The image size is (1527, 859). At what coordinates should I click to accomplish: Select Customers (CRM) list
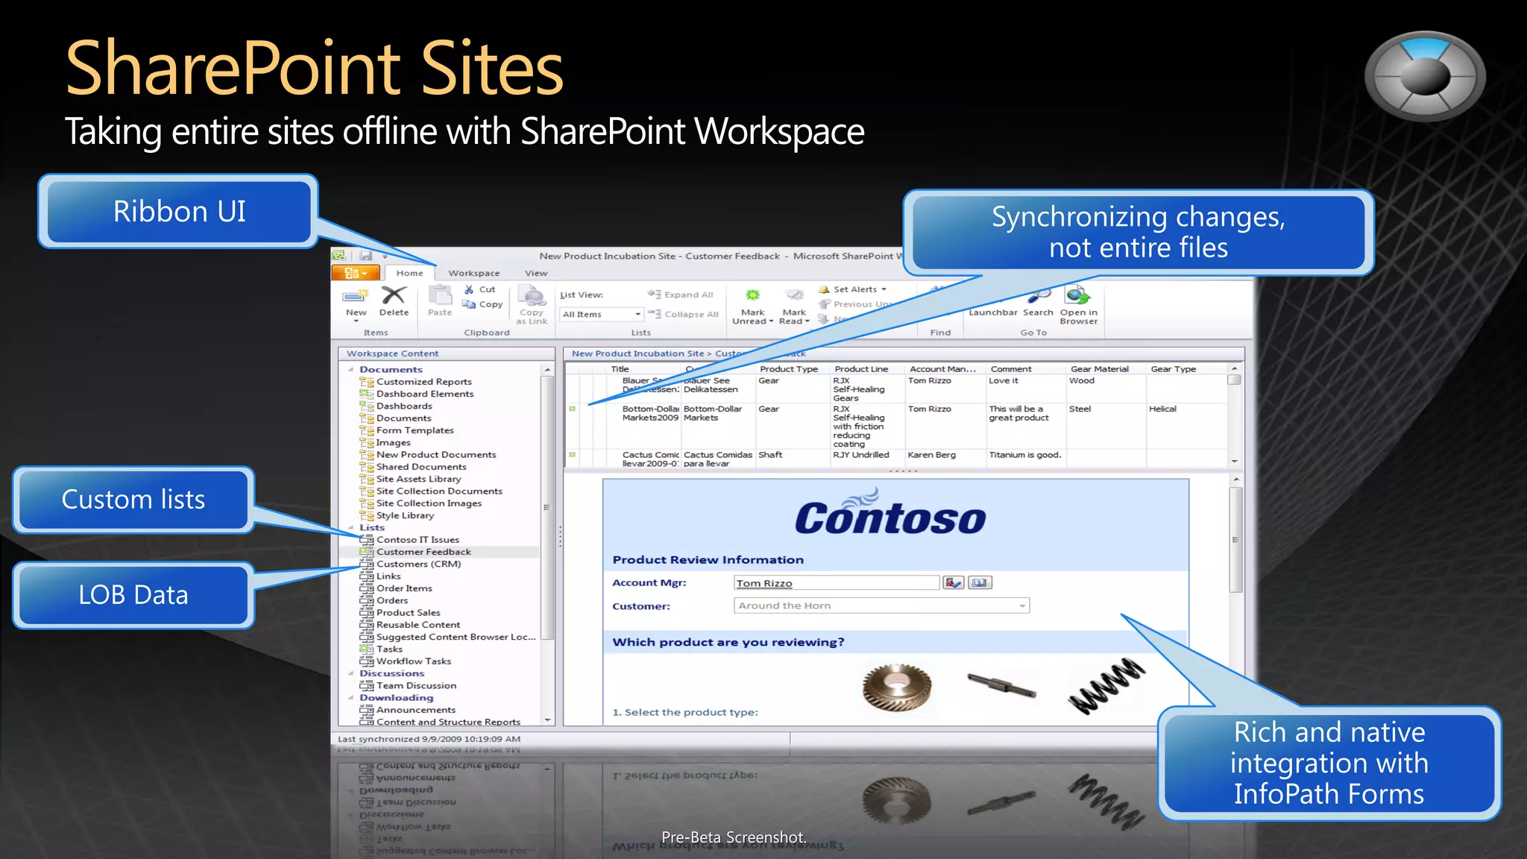[x=418, y=564]
